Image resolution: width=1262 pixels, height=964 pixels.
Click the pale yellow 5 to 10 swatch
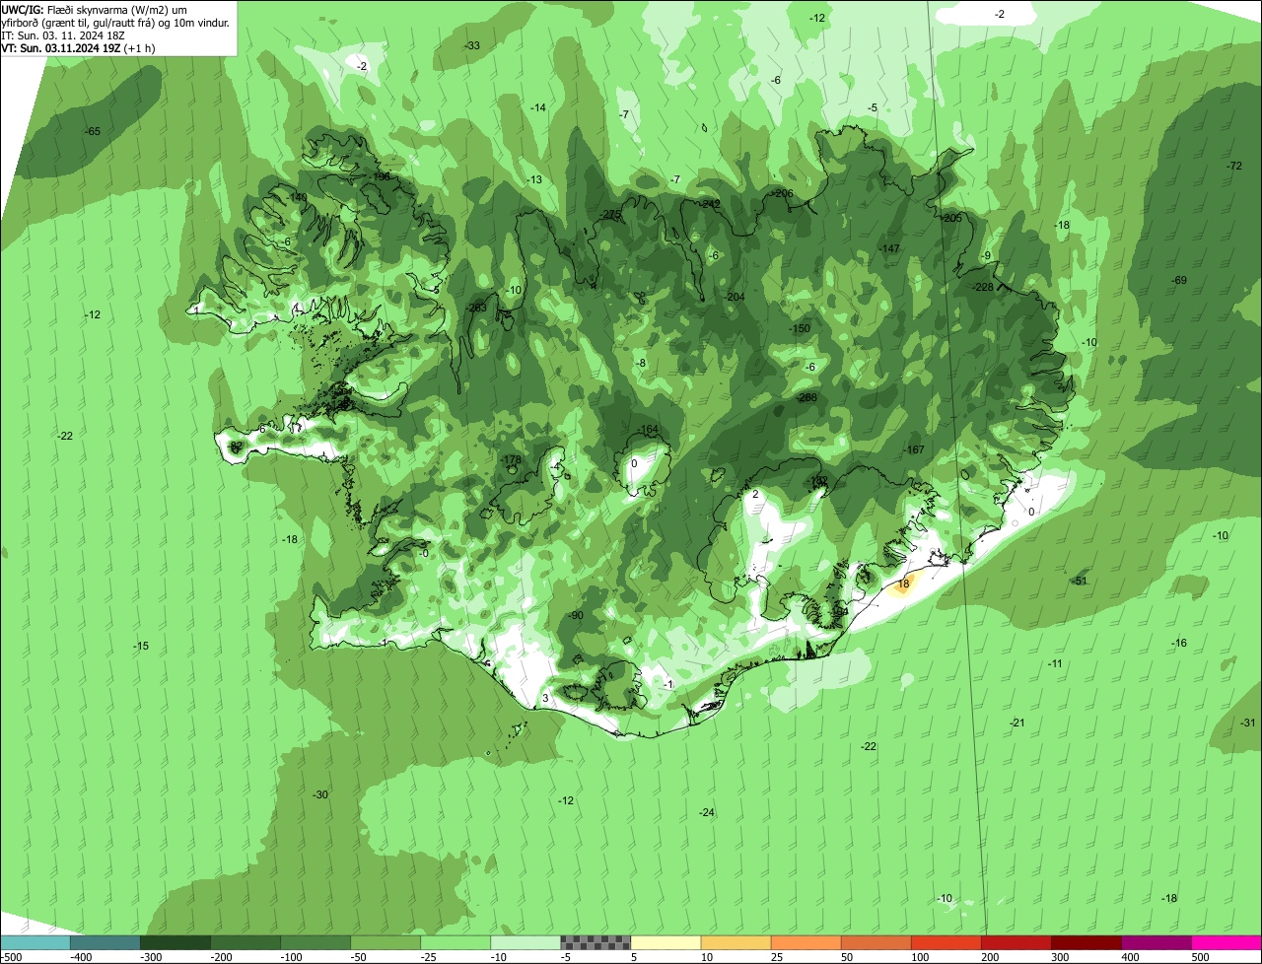[x=666, y=942]
